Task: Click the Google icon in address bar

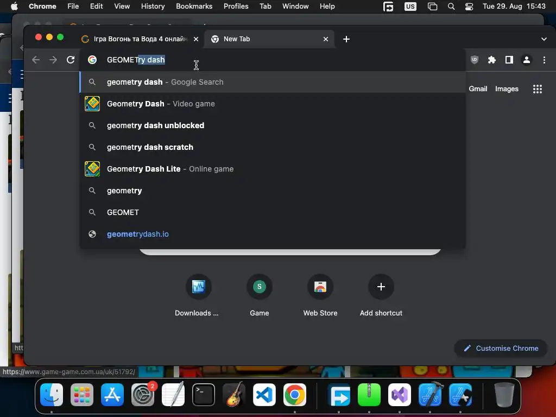Action: tap(92, 60)
